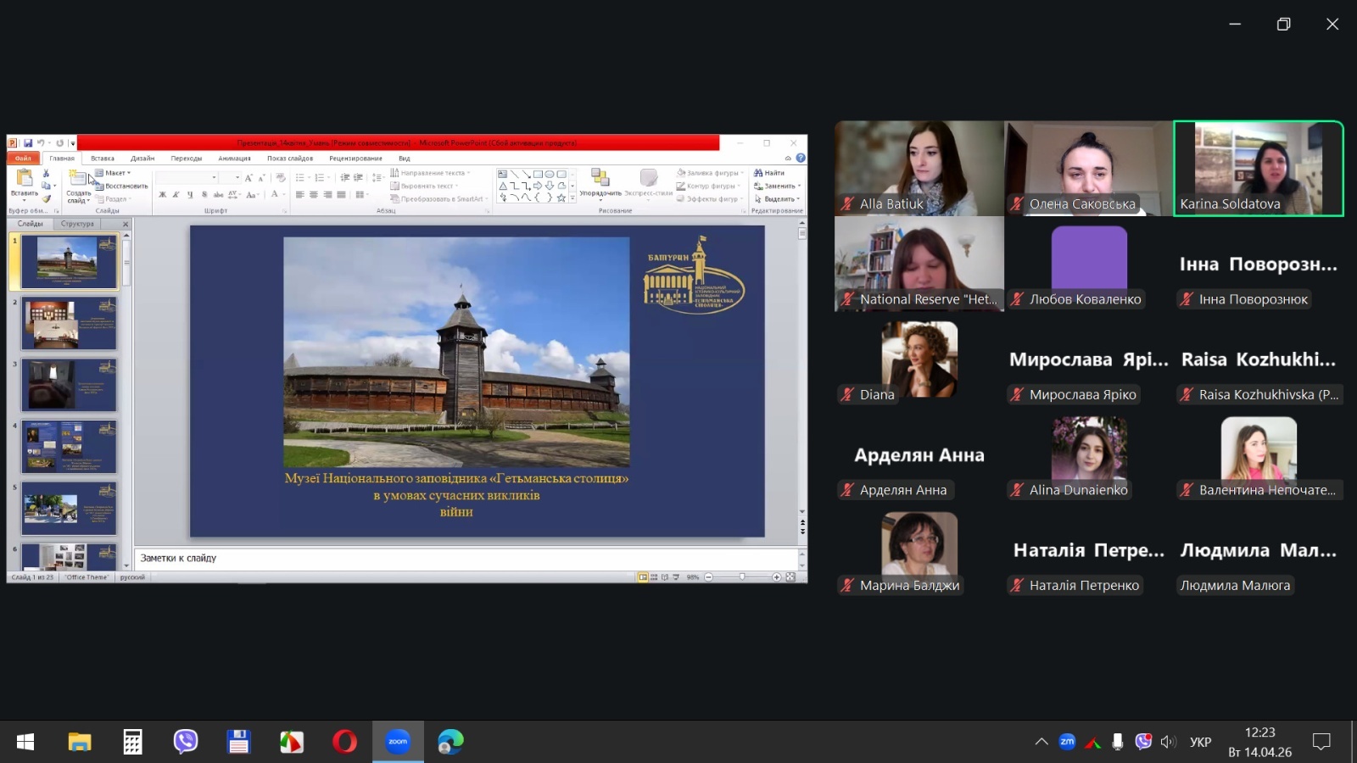Toggle bold Ж formatting
The width and height of the screenshot is (1357, 763).
tap(162, 195)
